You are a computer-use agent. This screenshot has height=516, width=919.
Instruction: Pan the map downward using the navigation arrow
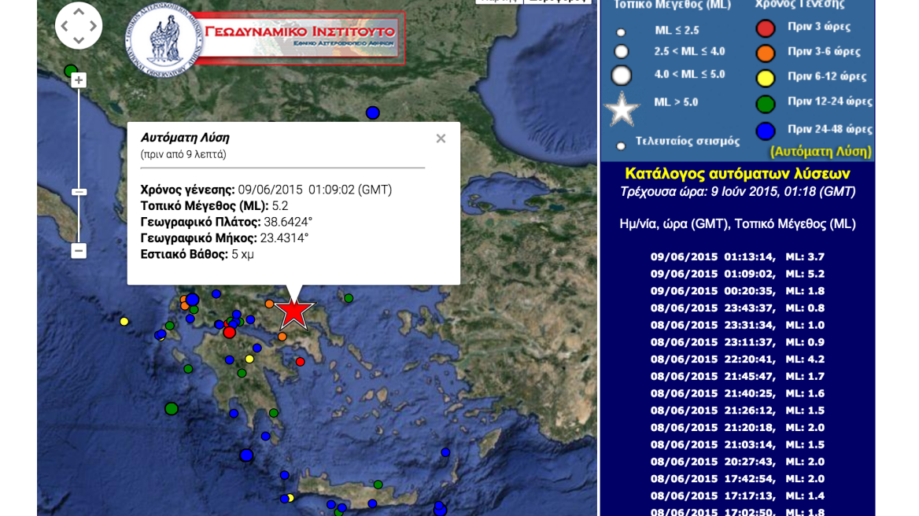[79, 39]
